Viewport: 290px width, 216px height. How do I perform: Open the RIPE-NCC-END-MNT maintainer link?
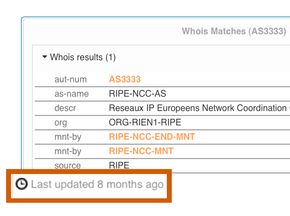[152, 136]
